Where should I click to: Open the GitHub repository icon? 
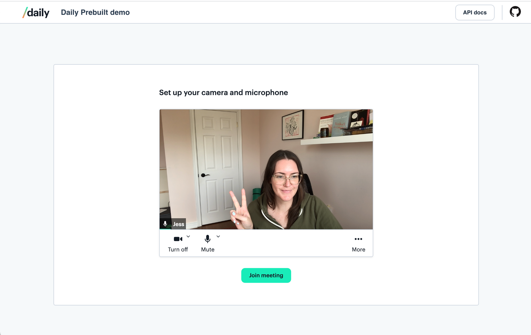coord(515,12)
